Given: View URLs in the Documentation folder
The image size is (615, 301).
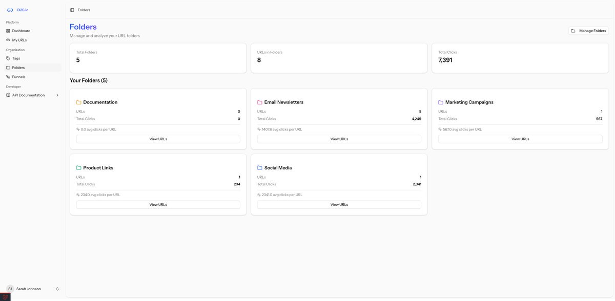Looking at the screenshot, I should click(x=158, y=139).
